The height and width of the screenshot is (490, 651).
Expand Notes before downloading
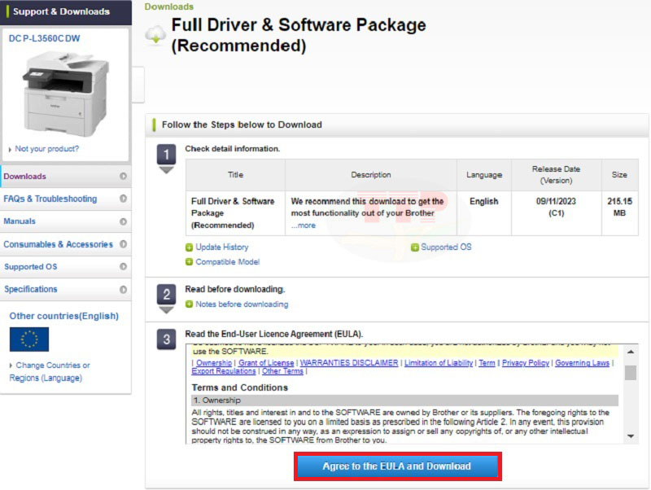241,304
